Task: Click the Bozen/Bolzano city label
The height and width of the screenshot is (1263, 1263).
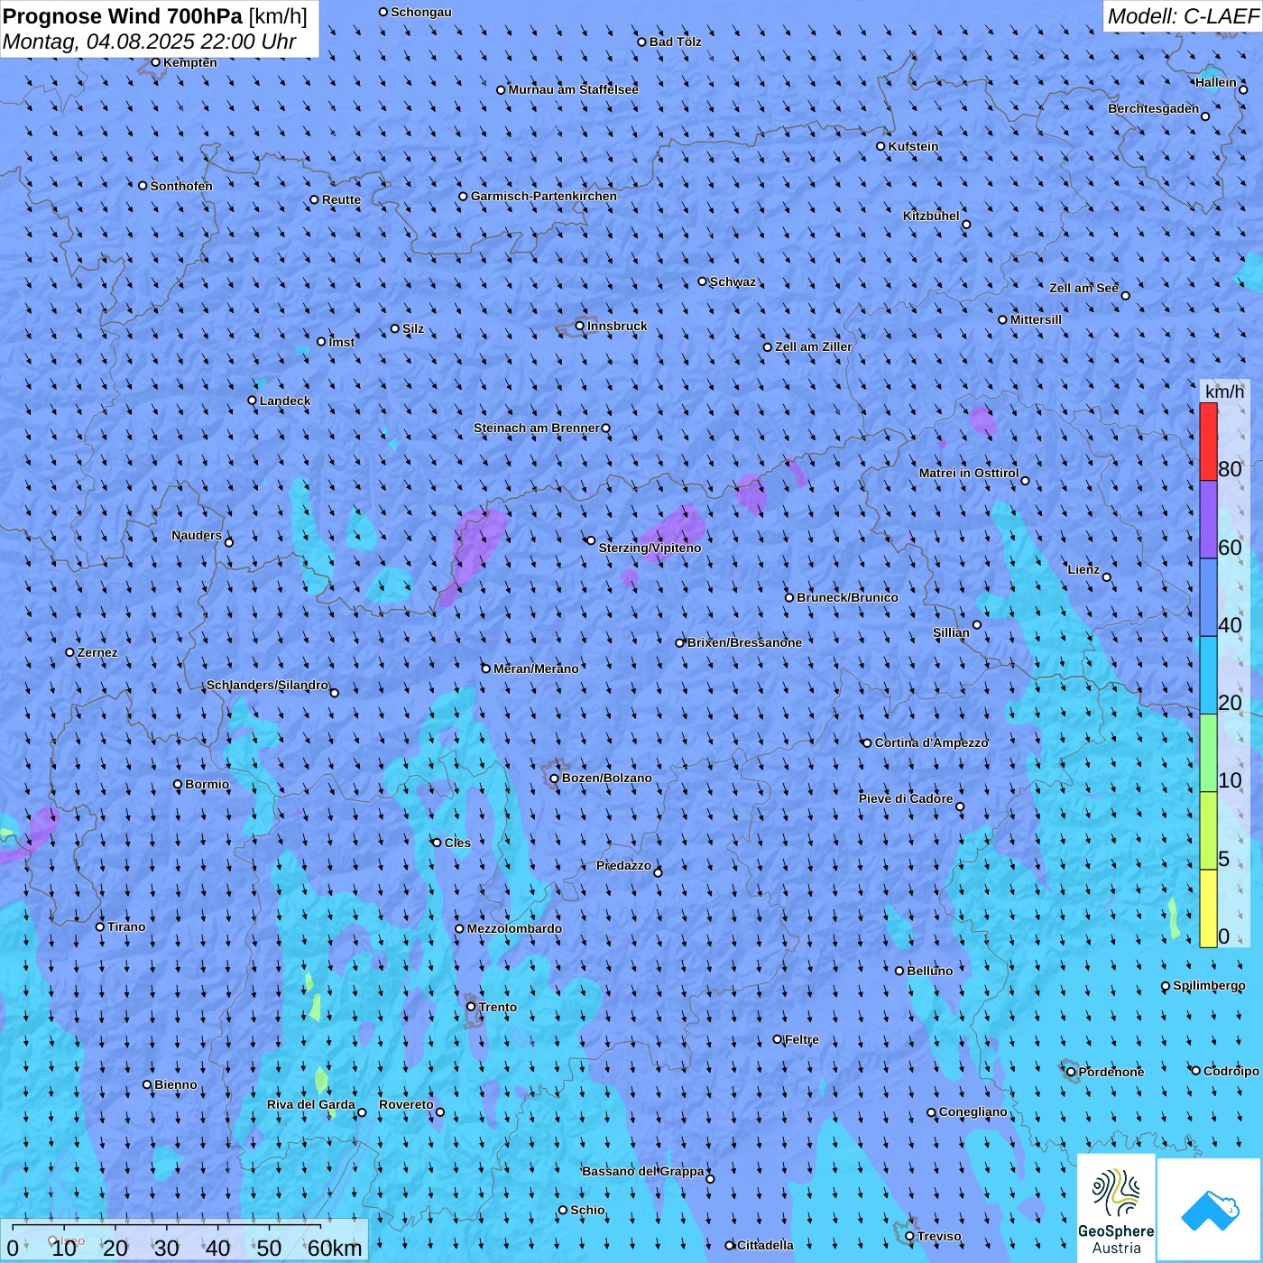Action: pos(606,778)
